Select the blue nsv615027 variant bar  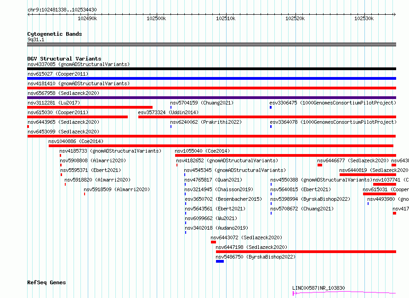211,78
